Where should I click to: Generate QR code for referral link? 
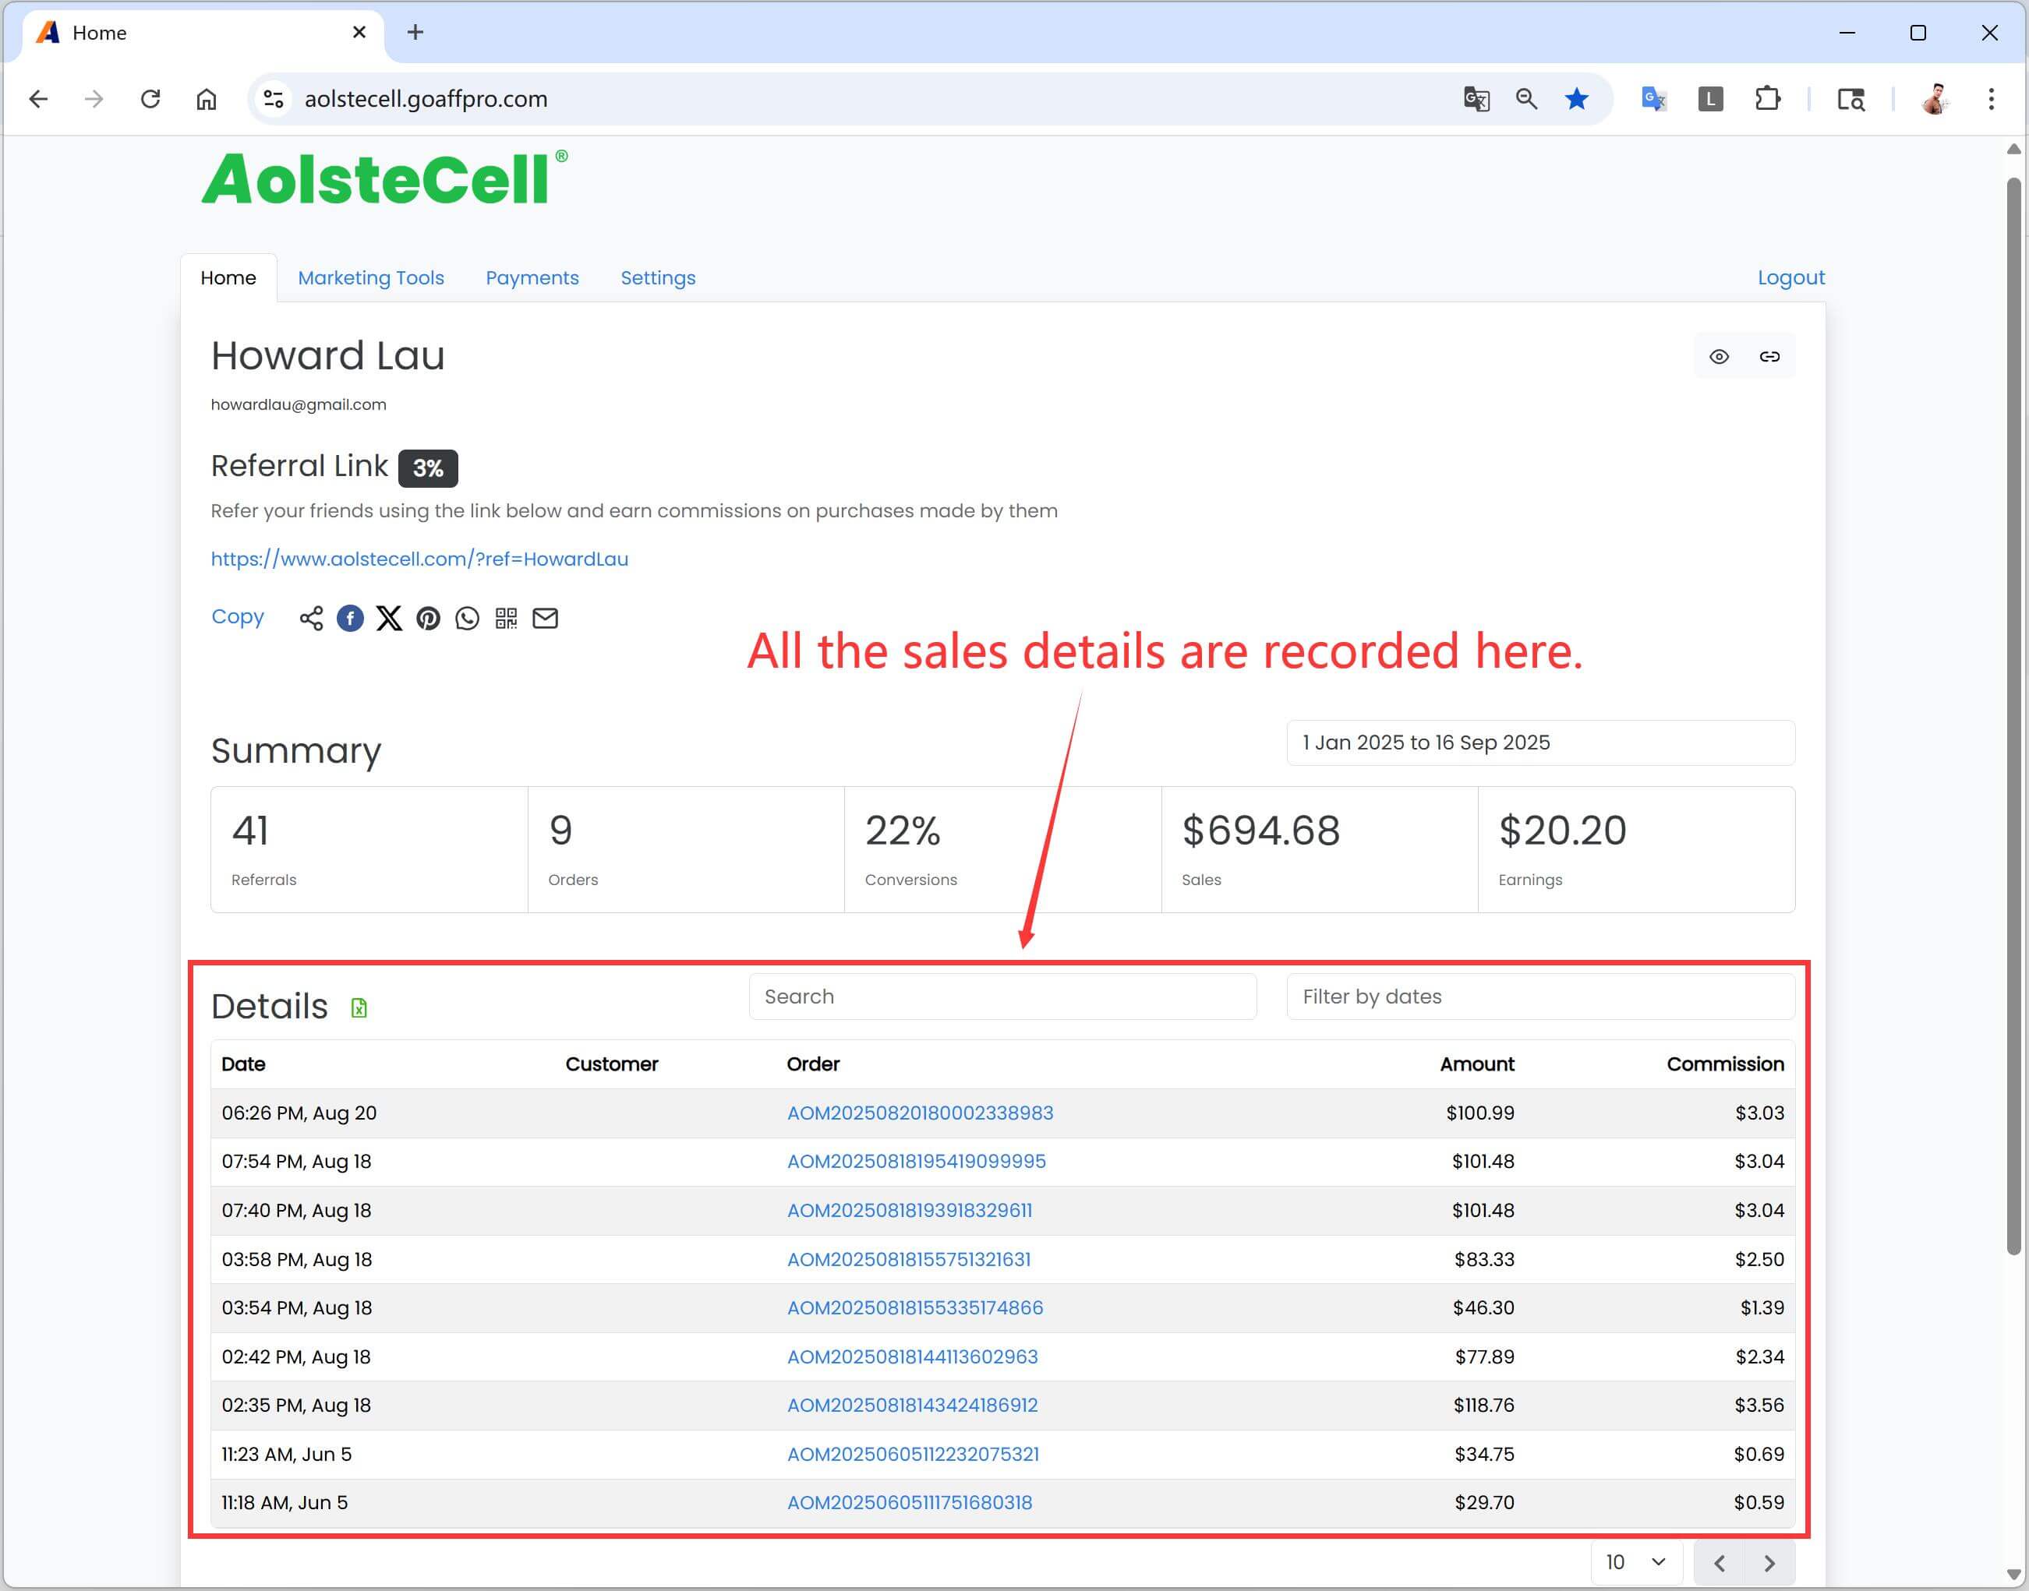[x=506, y=619]
